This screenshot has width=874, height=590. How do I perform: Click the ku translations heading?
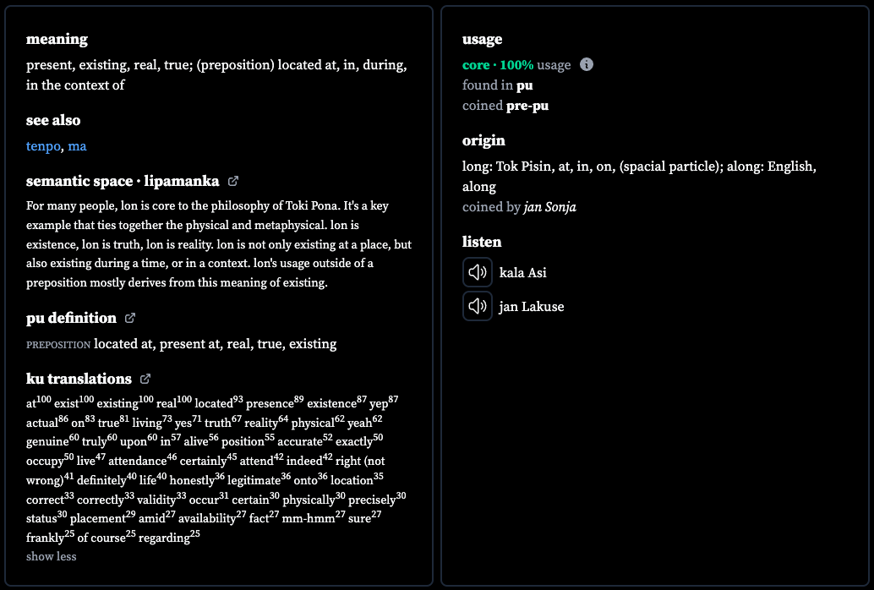pos(79,379)
